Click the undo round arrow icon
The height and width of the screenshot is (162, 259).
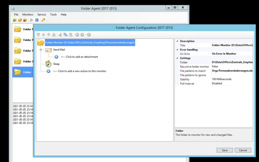(77, 35)
